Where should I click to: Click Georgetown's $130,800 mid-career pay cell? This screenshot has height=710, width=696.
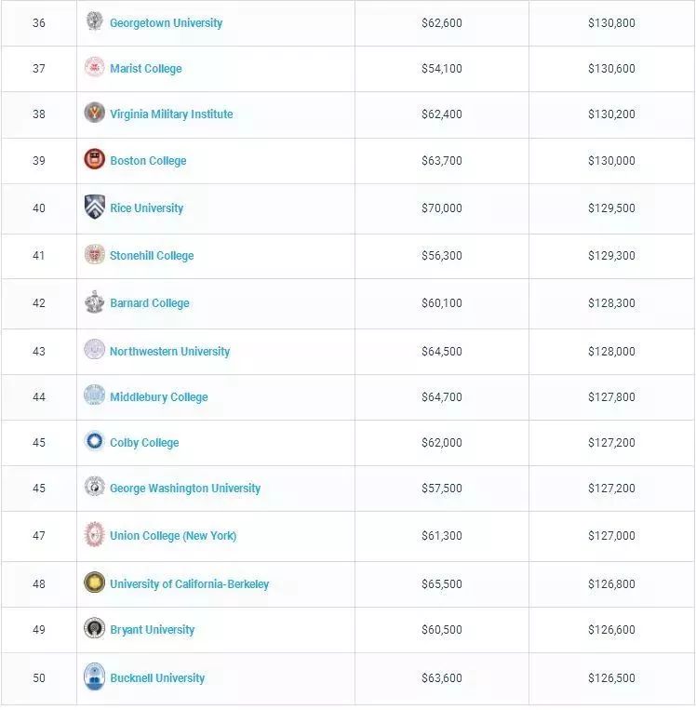pyautogui.click(x=611, y=22)
